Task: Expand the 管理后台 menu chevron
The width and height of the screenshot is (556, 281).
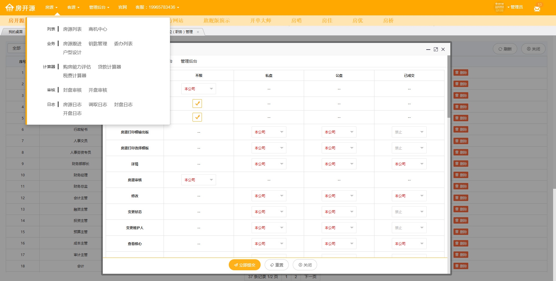Action: pos(108,7)
